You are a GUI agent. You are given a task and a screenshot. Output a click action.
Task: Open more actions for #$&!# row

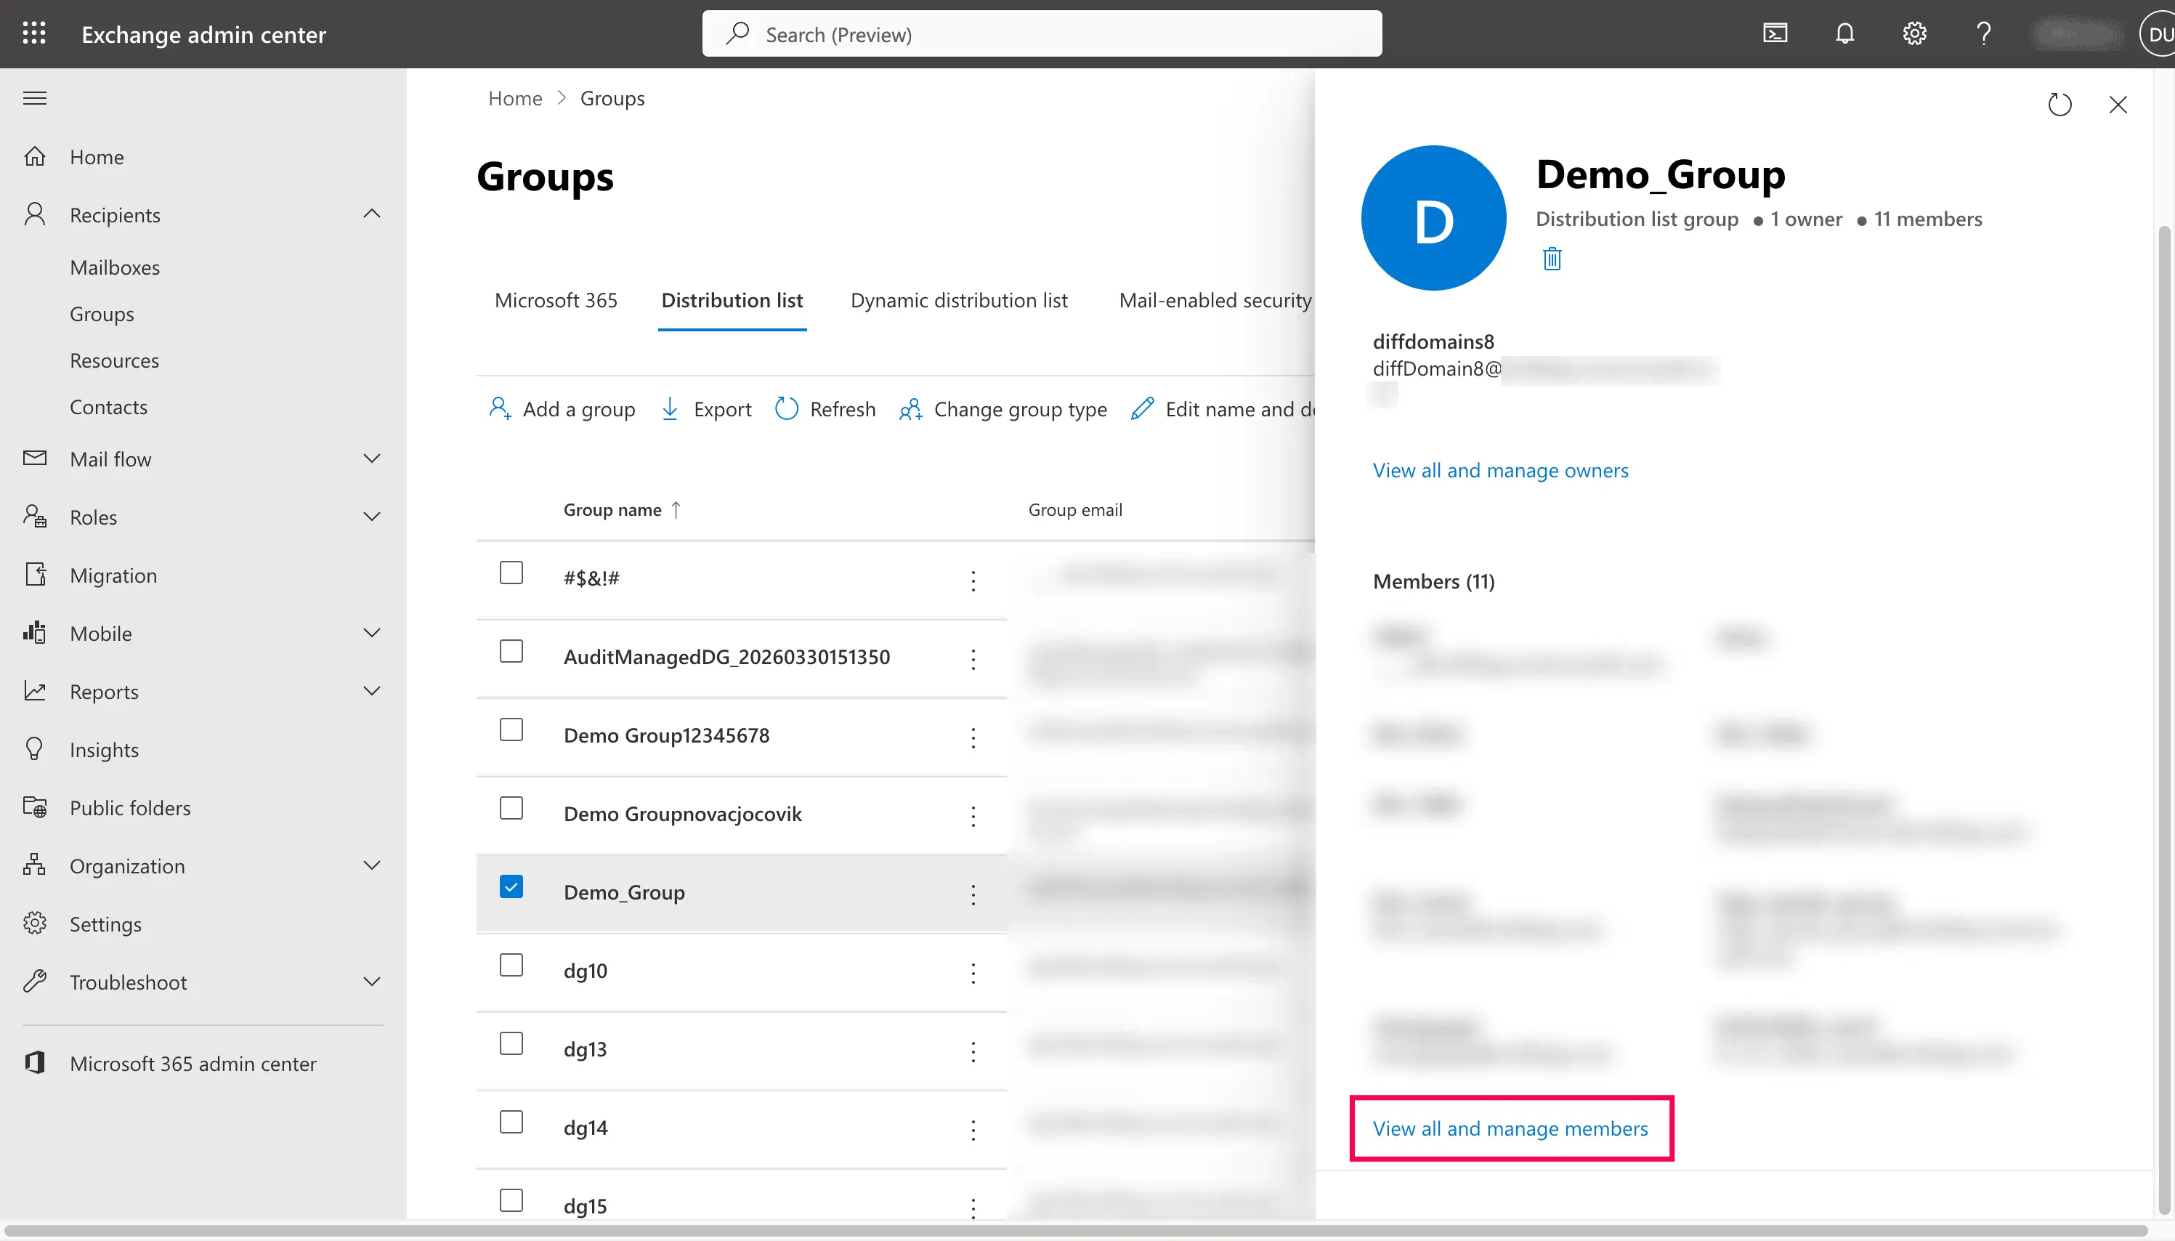(973, 581)
